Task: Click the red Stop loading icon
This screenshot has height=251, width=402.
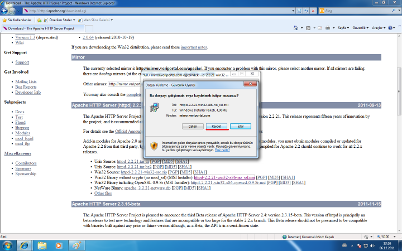Action: [313, 11]
